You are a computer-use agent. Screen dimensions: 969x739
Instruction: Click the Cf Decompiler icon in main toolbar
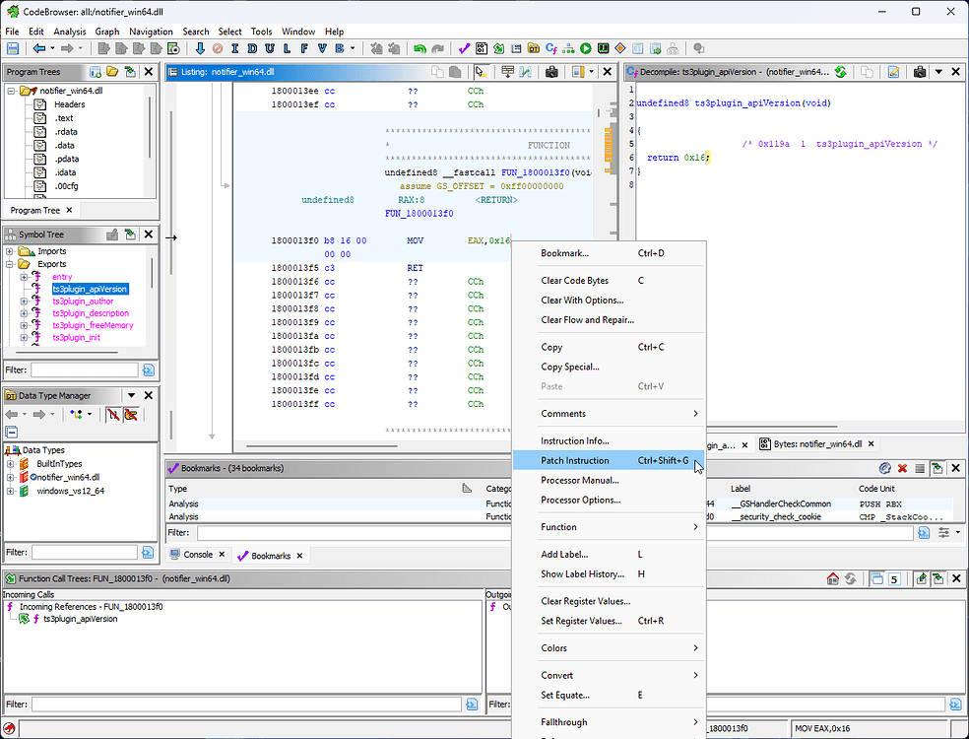551,48
